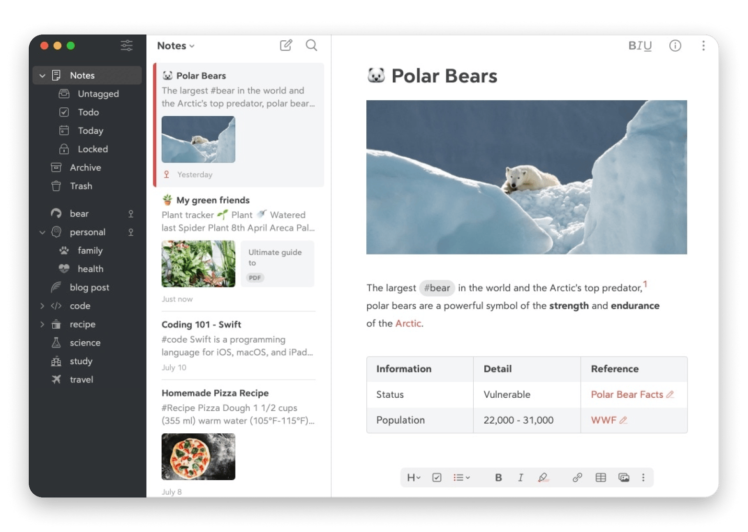Apply the highlighter marker tool

point(543,477)
